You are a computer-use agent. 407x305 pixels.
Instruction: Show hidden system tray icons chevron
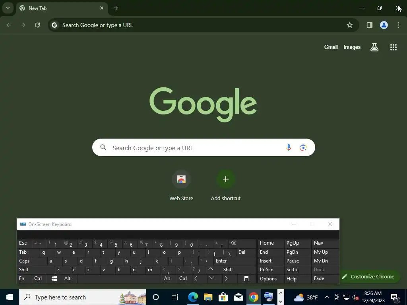[x=327, y=297]
